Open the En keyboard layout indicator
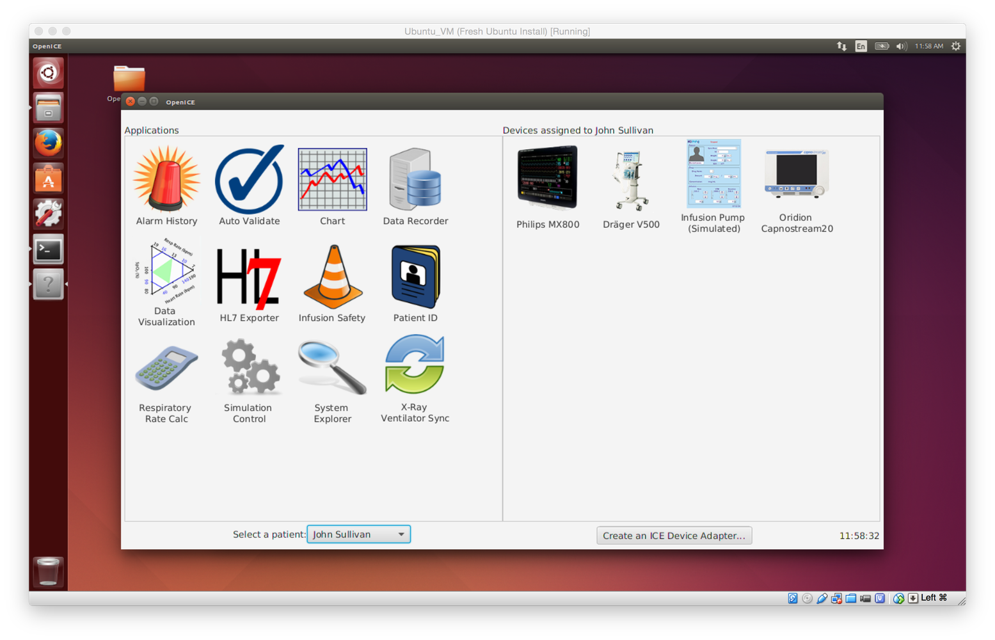 click(861, 46)
